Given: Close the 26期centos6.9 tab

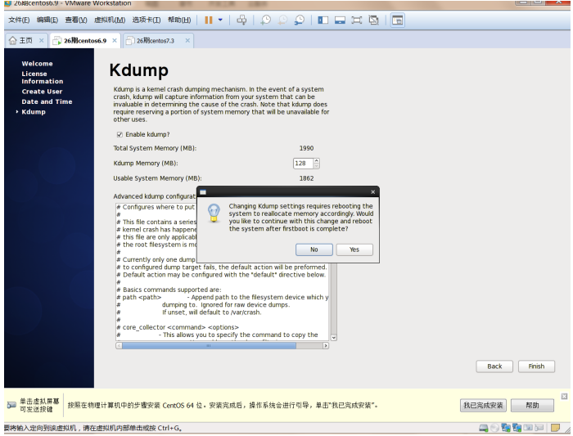Looking at the screenshot, I should pyautogui.click(x=115, y=41).
